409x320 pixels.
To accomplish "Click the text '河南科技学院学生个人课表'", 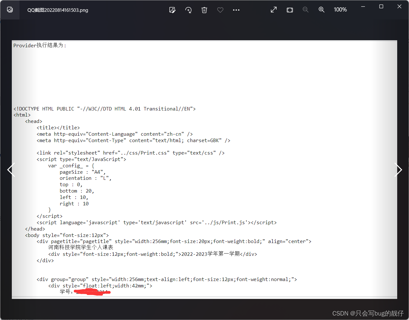I will click(81, 247).
